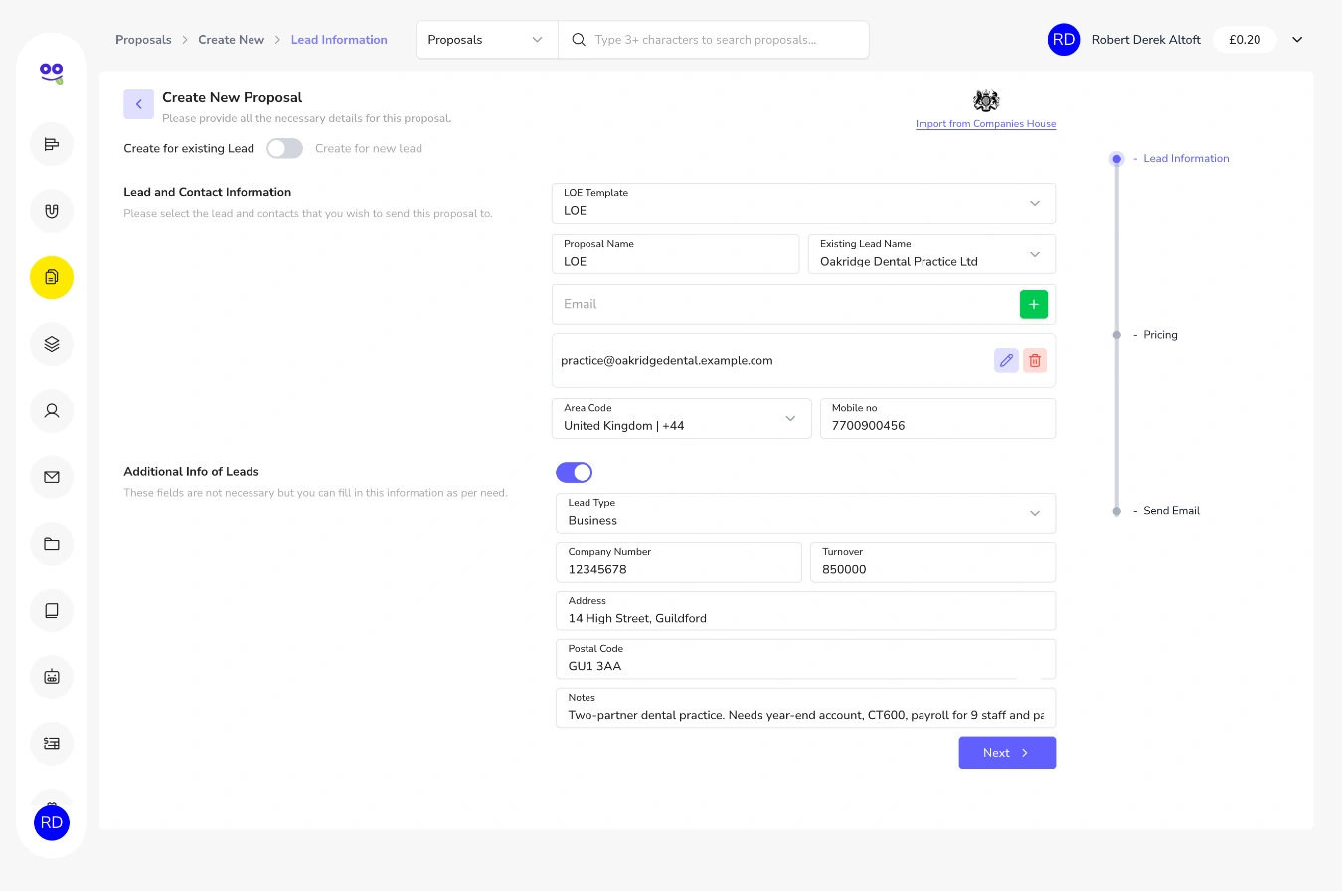Focus the Proposal Name field

(x=675, y=254)
